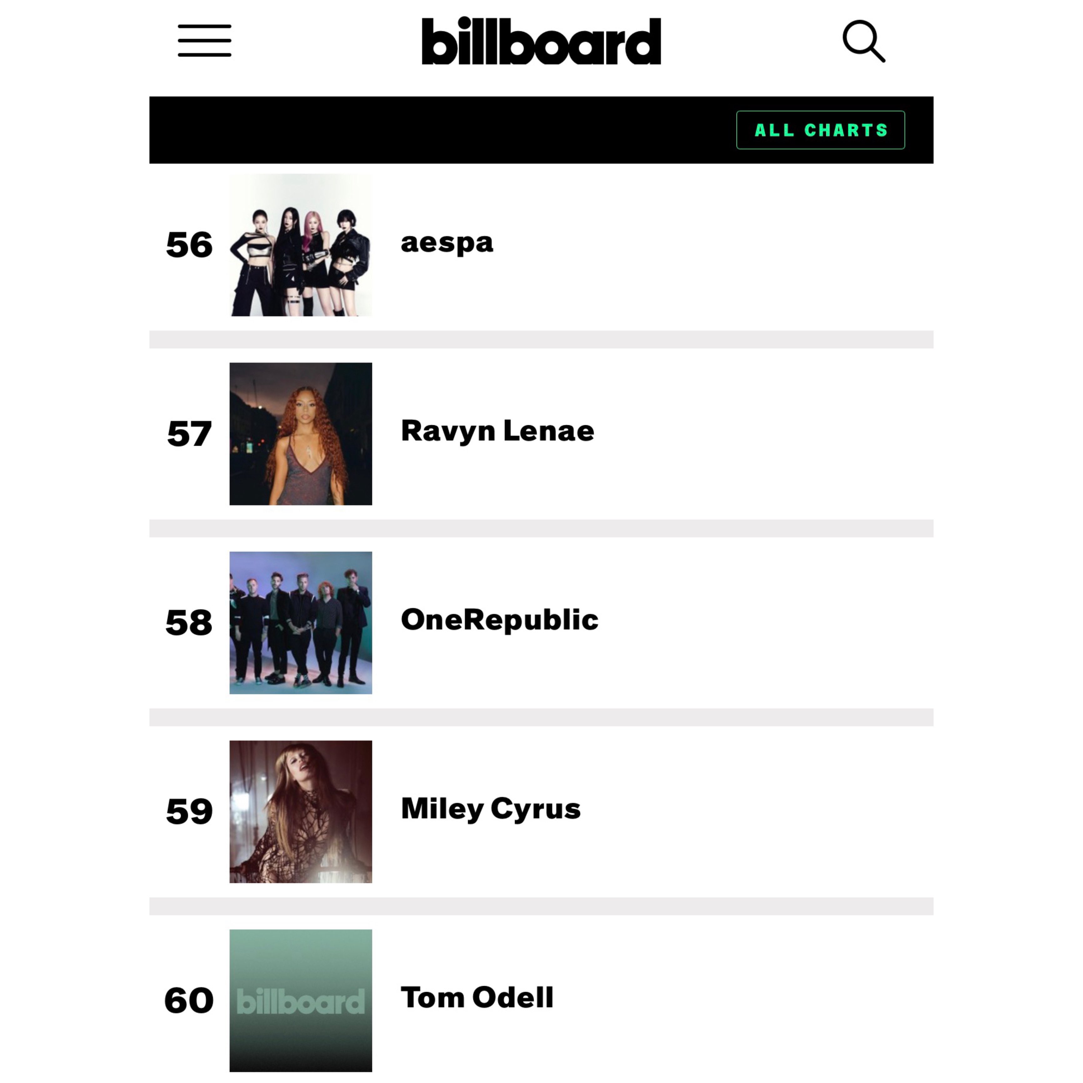Screen dimensions: 1083x1083
Task: Select chart rank number 60
Action: [189, 1000]
